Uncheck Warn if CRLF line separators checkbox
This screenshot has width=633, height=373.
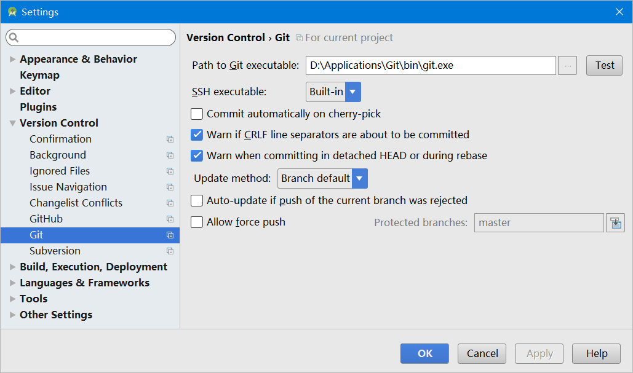pyautogui.click(x=197, y=135)
